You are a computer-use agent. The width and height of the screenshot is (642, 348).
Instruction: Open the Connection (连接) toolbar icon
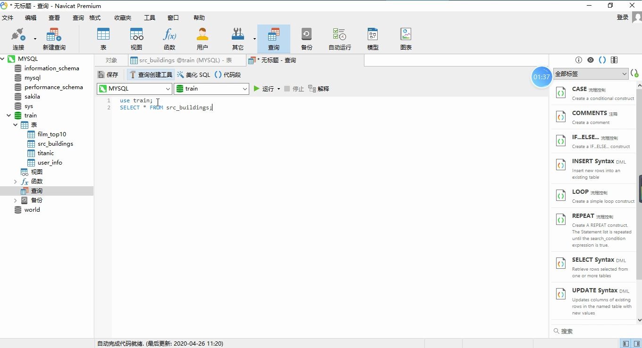(x=18, y=39)
